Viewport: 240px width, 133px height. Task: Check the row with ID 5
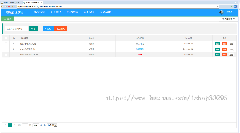tap(6, 44)
